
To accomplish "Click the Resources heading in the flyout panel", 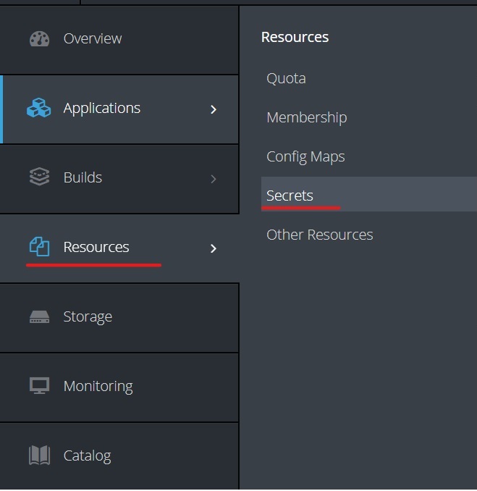I will click(x=295, y=37).
